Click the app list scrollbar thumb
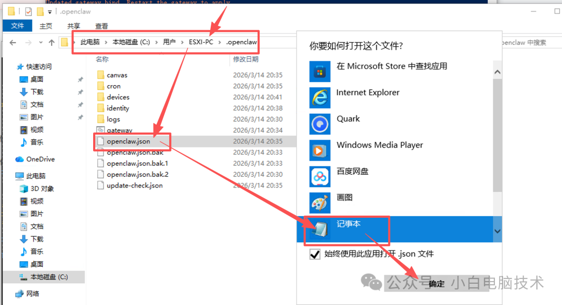The width and height of the screenshot is (562, 305). point(497,135)
